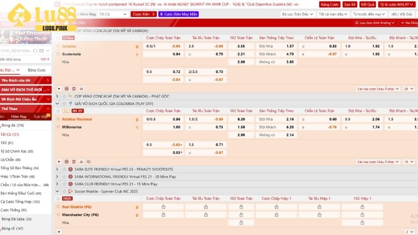Expand Yêu thích của tôi sidebar panel
Viewport: 418px width, 235px height.
point(26,80)
